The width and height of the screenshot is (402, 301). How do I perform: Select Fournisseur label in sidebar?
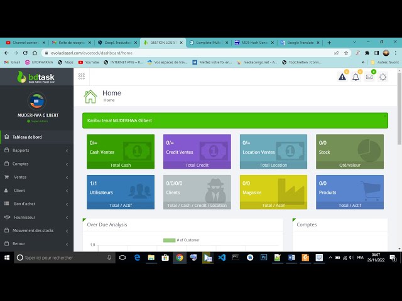click(x=24, y=218)
